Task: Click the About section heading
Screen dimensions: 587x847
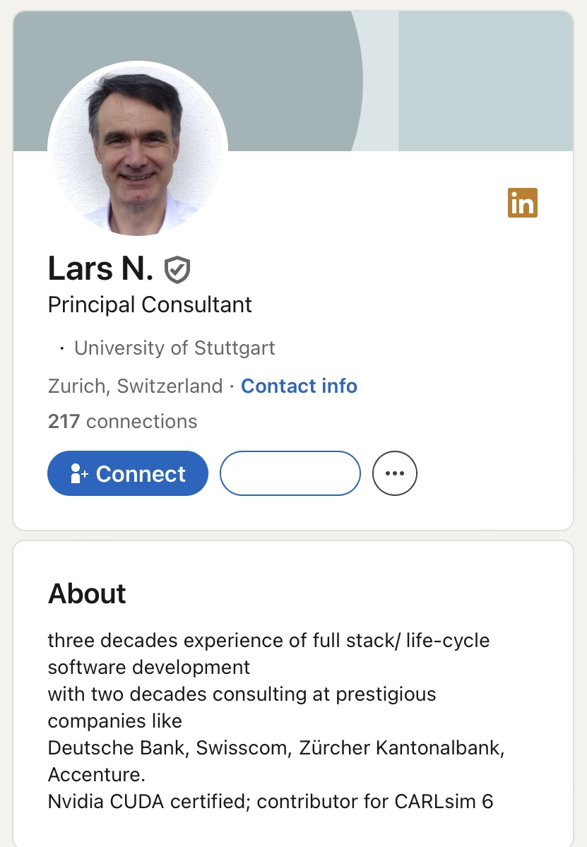Action: [87, 594]
